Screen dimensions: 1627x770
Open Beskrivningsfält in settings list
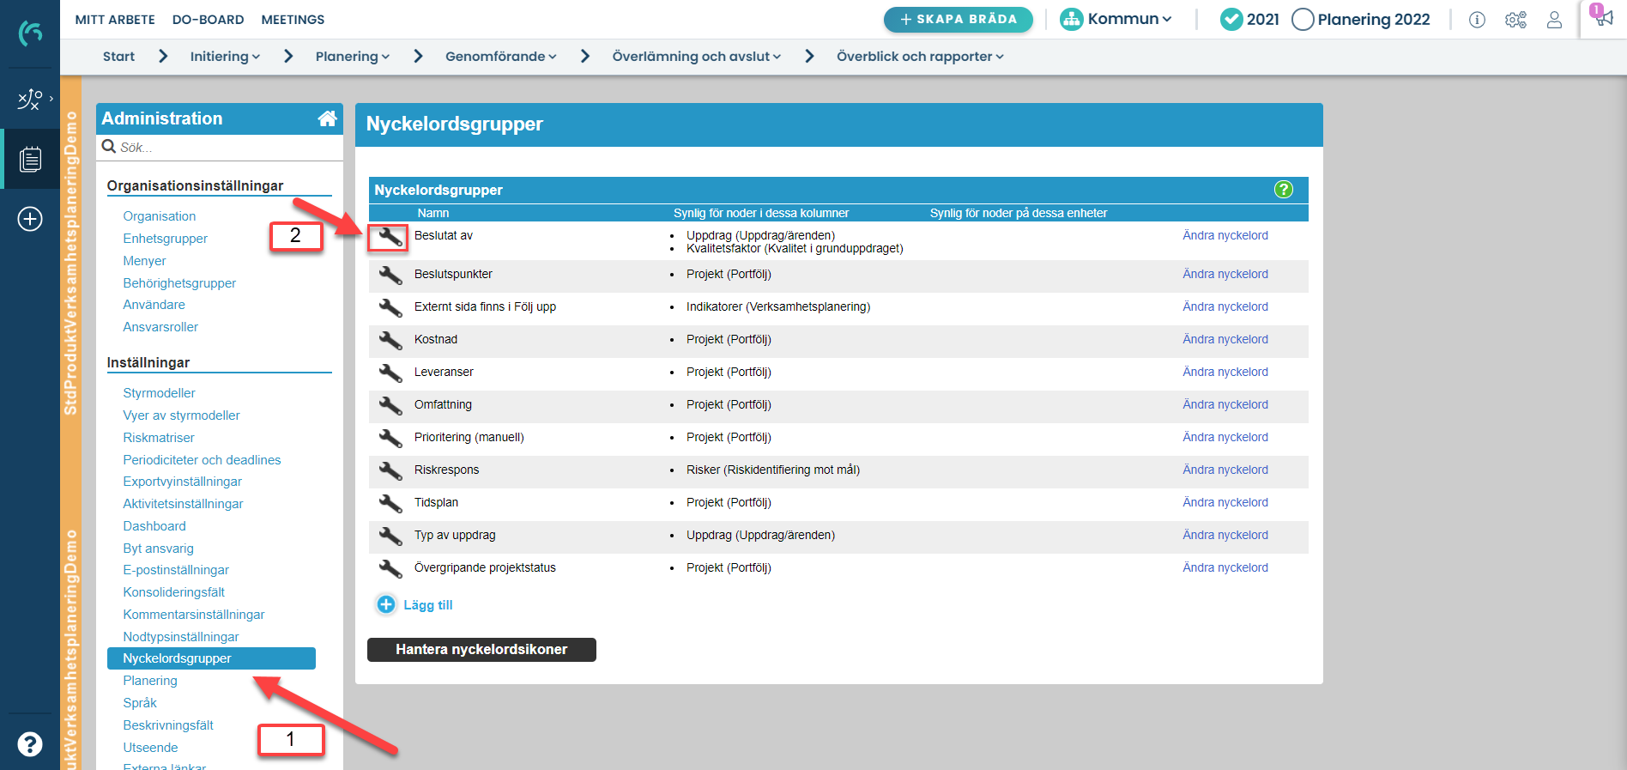click(168, 725)
